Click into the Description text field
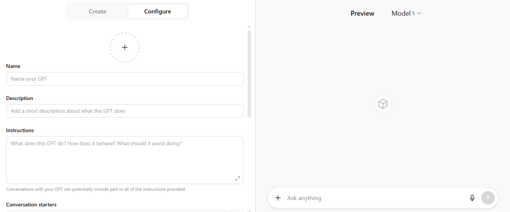The image size is (510, 212). pos(125,110)
